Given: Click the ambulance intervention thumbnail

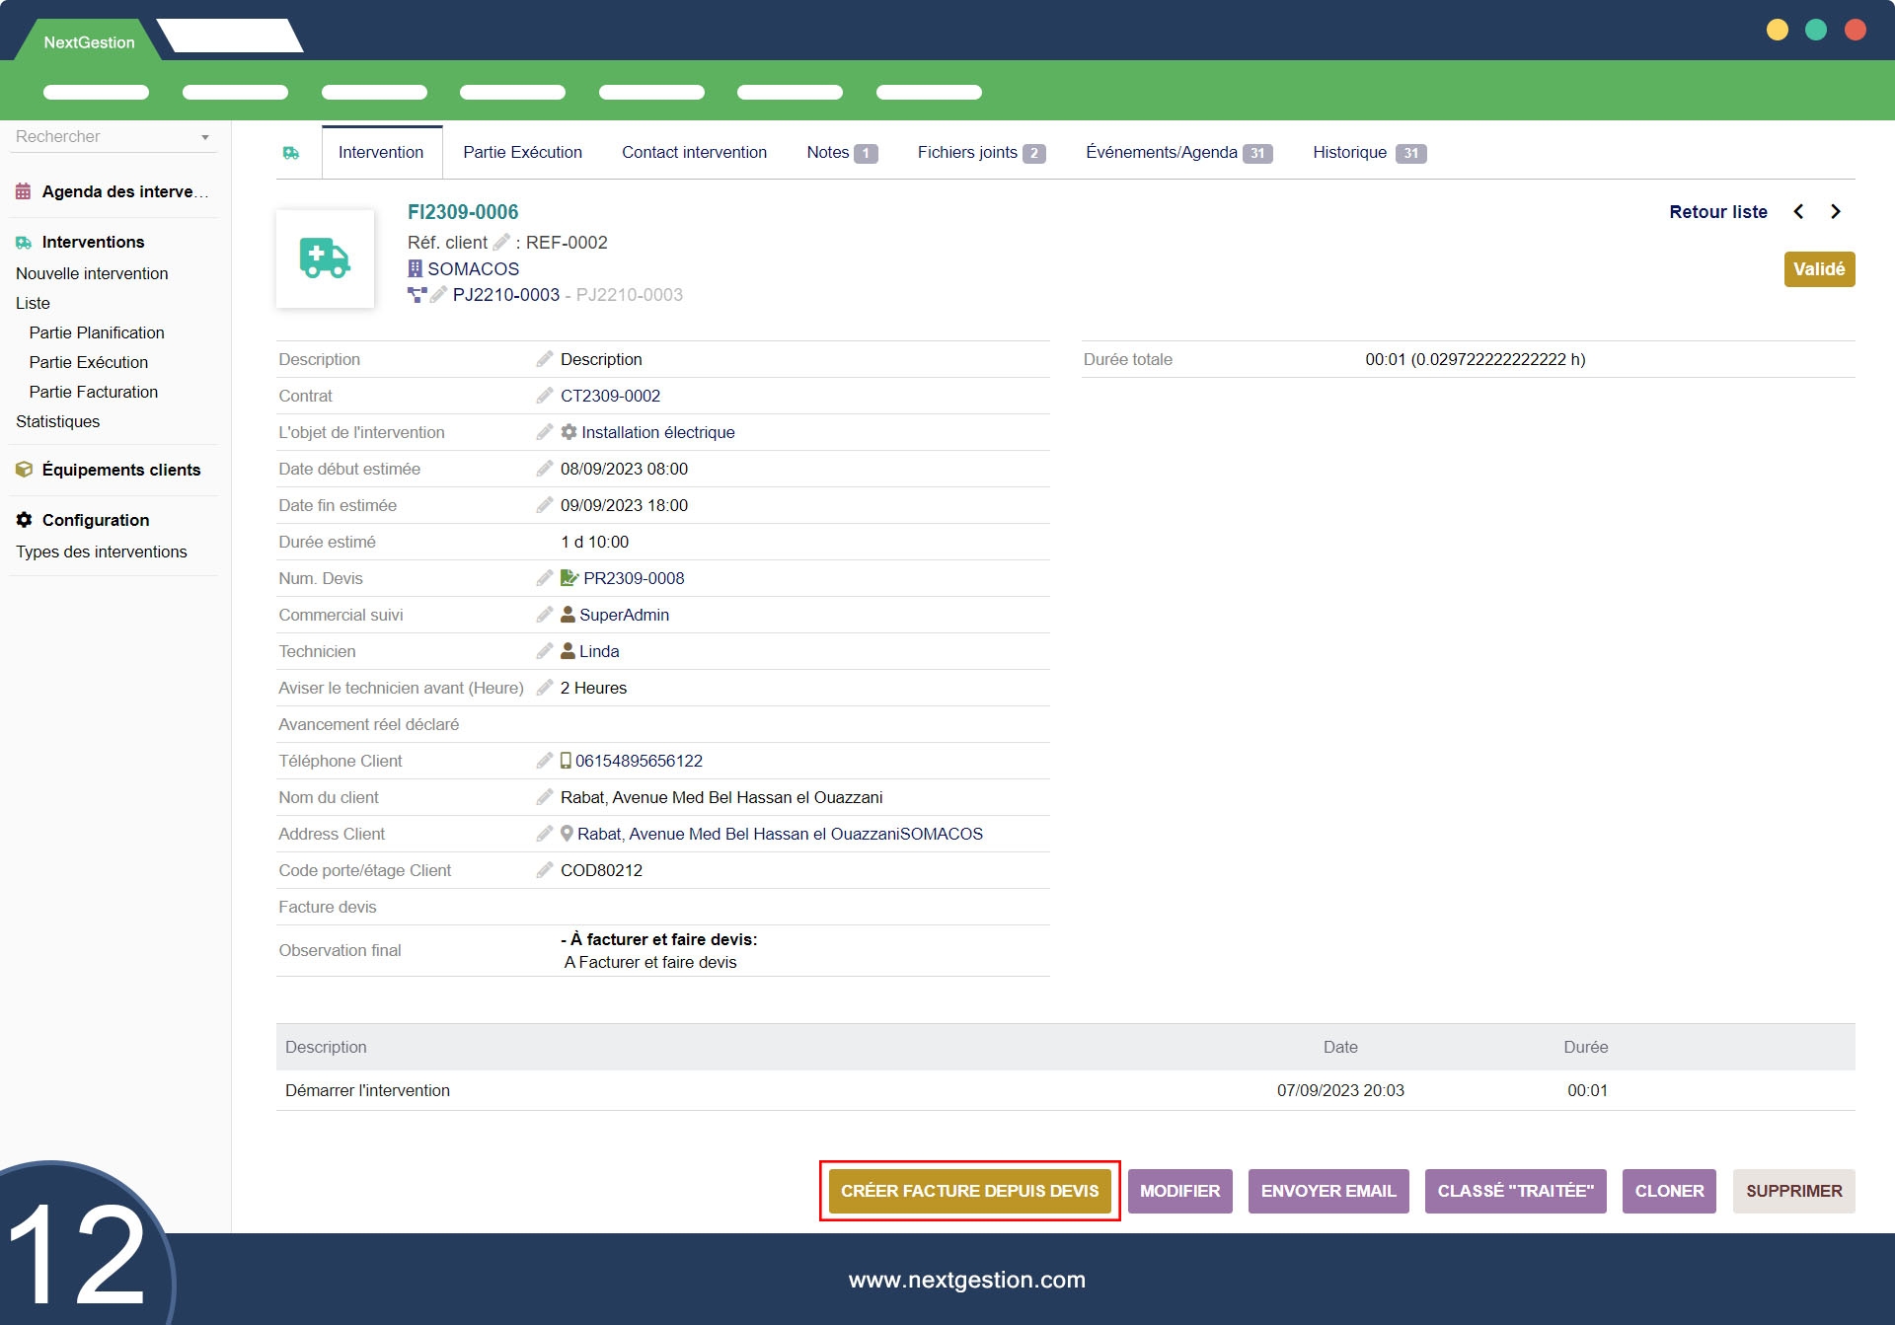Looking at the screenshot, I should tap(325, 258).
